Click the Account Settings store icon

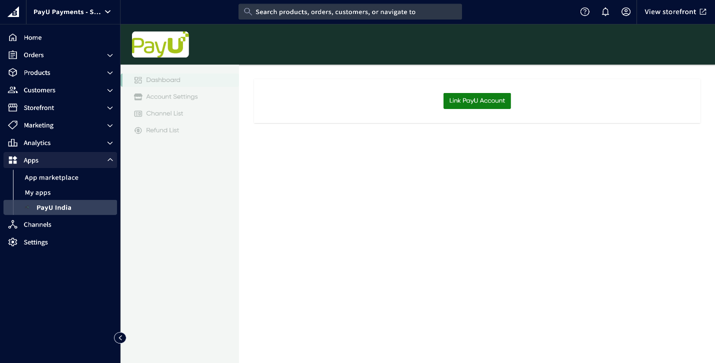point(138,97)
